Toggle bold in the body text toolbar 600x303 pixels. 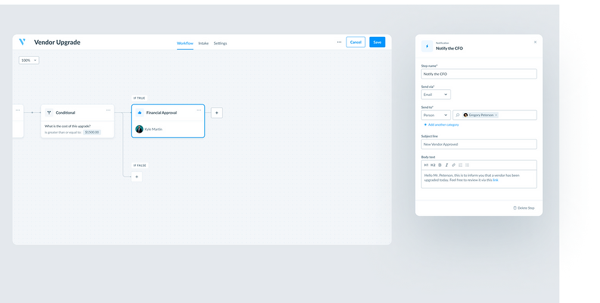[440, 165]
